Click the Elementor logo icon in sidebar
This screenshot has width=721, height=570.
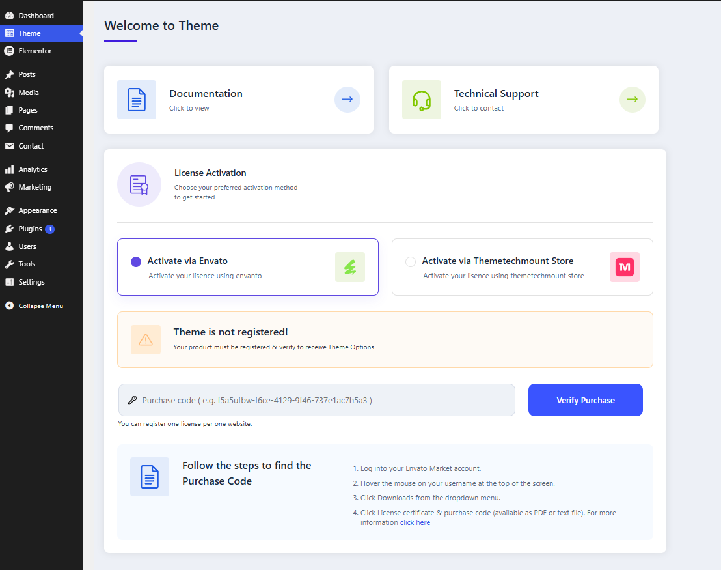(x=9, y=51)
